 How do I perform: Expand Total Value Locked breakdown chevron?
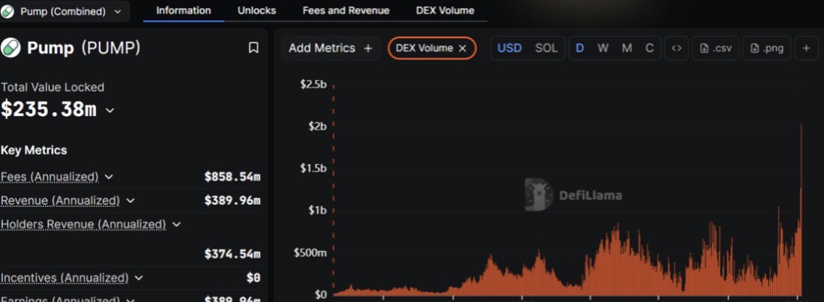coord(109,110)
